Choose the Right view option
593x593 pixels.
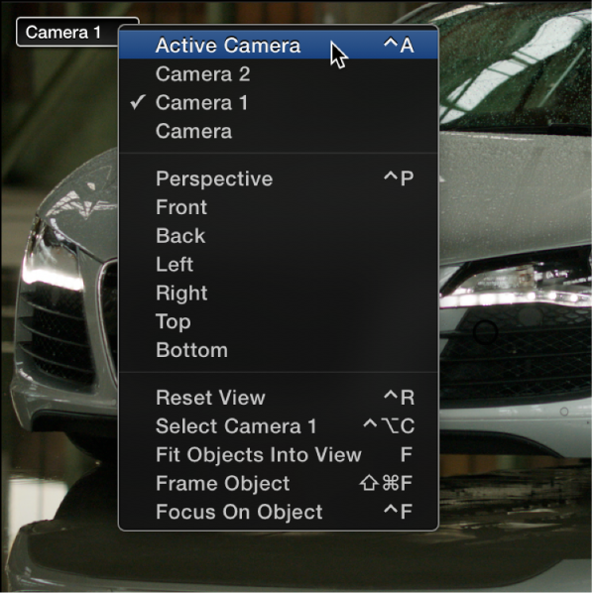click(x=279, y=294)
